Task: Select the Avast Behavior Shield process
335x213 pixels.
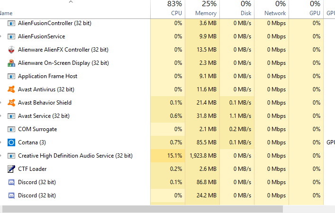Action: coord(45,103)
